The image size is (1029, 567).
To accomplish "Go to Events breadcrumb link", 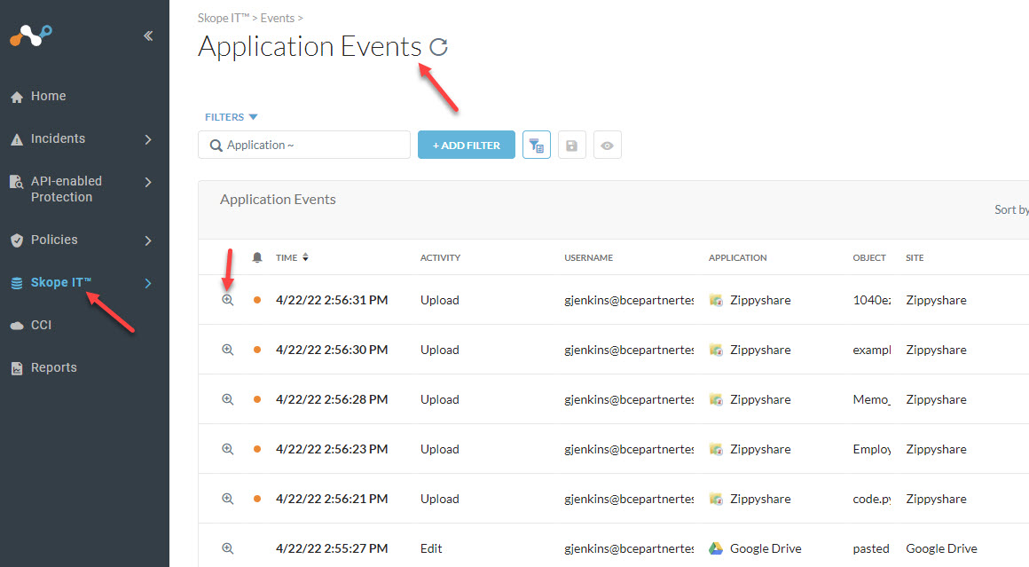I will pos(278,19).
